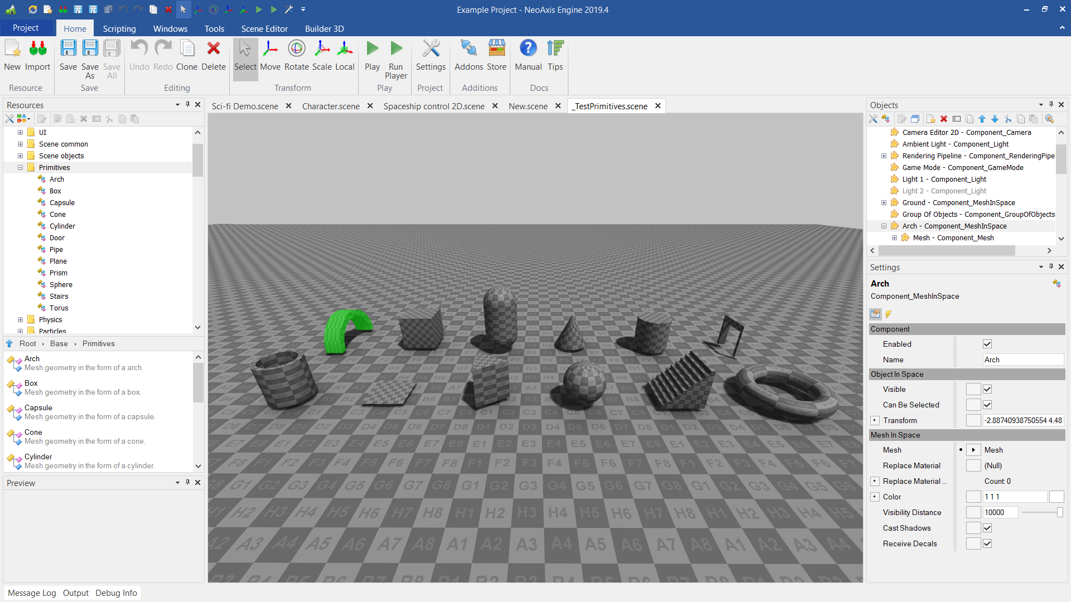Viewport: 1071px width, 602px height.
Task: Toggle the Can Be Selected checkbox
Action: [x=987, y=405]
